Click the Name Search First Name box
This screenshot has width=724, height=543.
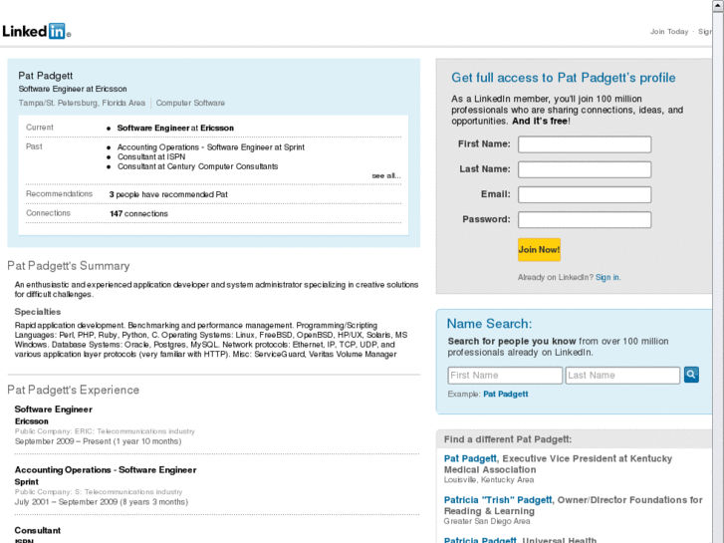pyautogui.click(x=505, y=376)
